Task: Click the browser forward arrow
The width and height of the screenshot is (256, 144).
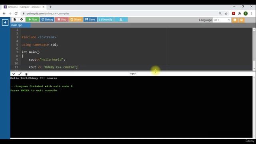Action: pyautogui.click(x=10, y=14)
